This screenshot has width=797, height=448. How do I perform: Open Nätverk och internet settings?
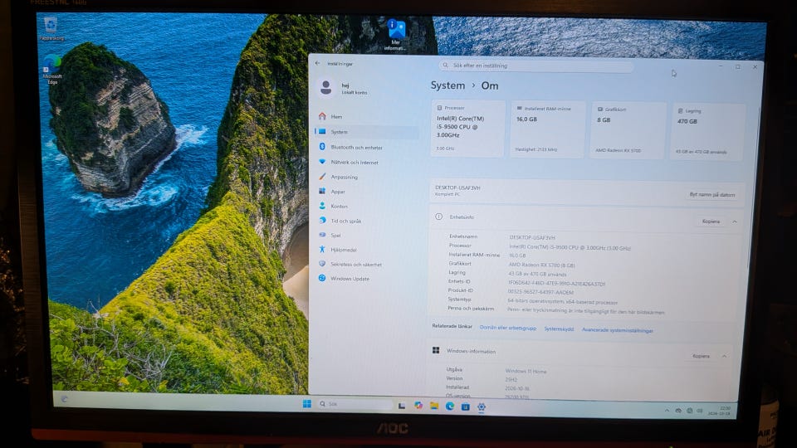[366, 162]
